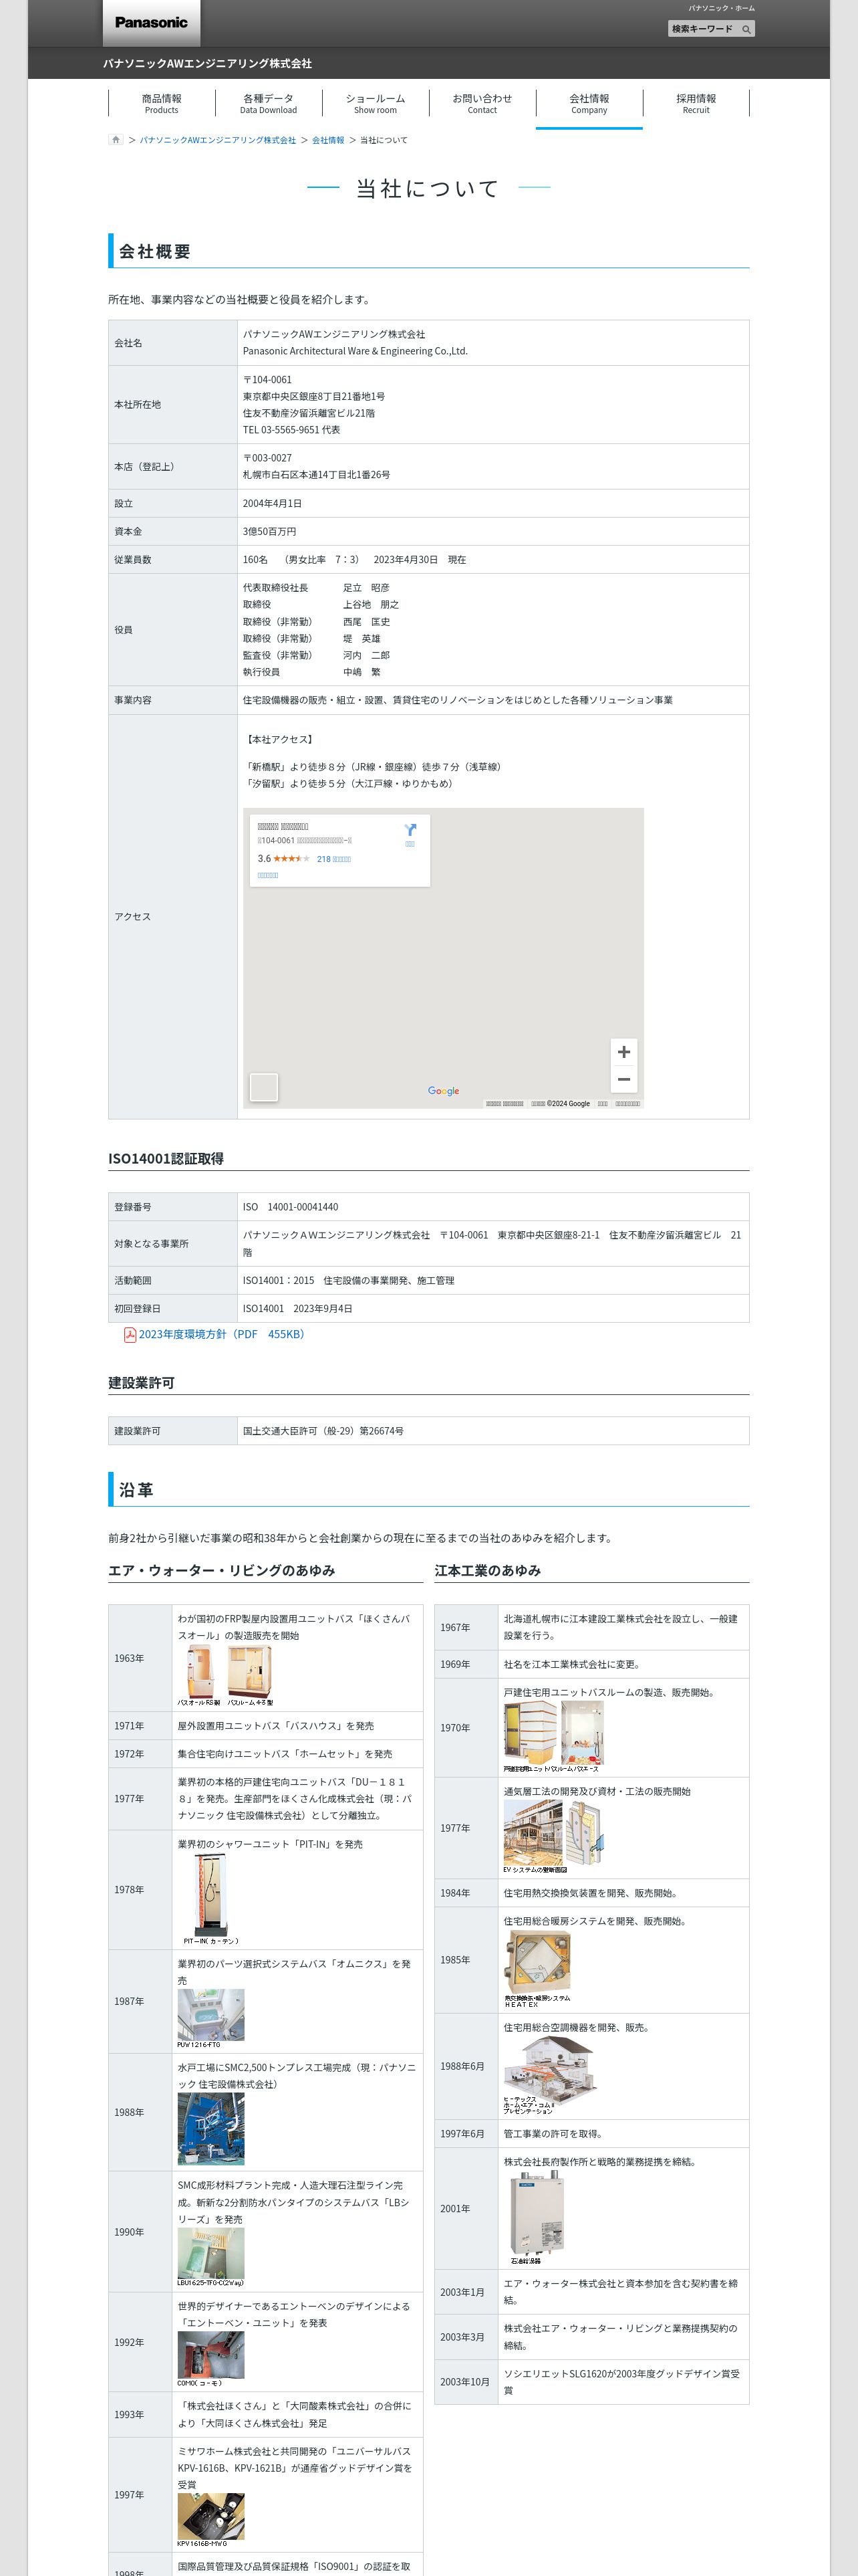Toggle map satellite layer thumbnail
This screenshot has width=858, height=2576.
(x=264, y=1087)
